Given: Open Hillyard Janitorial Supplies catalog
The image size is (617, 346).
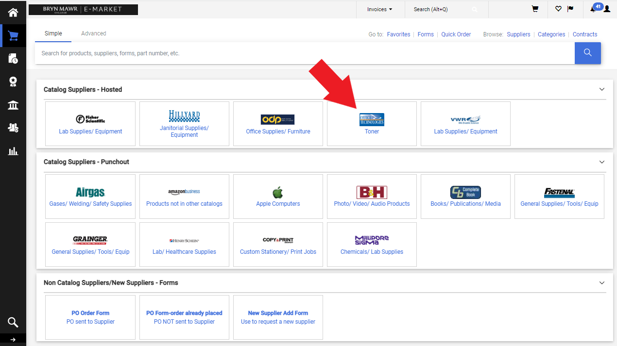Looking at the screenshot, I should pyautogui.click(x=184, y=124).
